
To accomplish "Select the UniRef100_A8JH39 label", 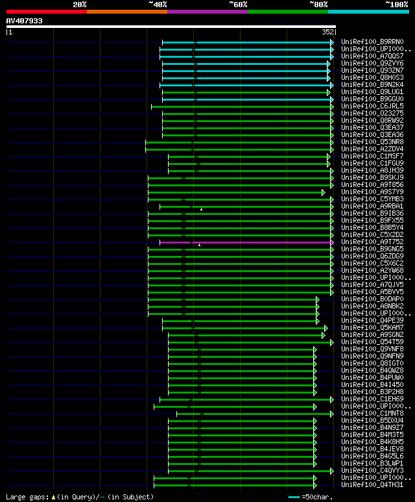I will pos(372,170).
